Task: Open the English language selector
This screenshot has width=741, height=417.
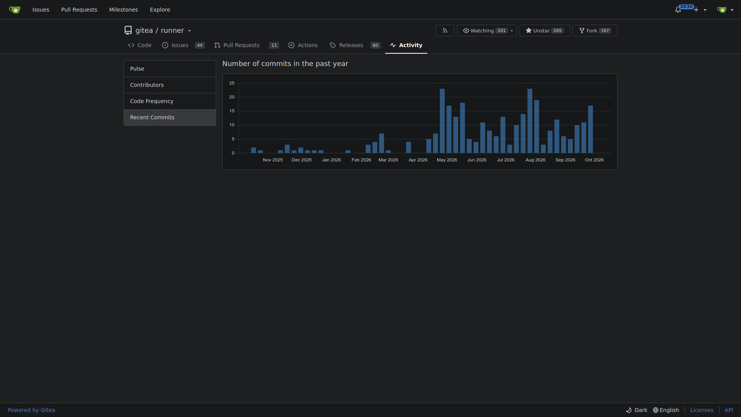Action: coord(666,410)
